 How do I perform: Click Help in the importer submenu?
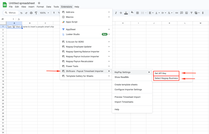[x=132, y=109]
